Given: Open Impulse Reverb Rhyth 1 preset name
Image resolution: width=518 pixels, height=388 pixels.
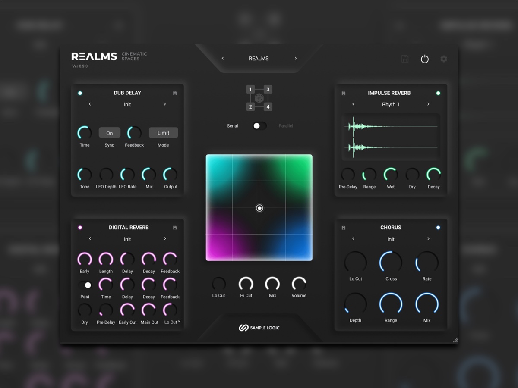Looking at the screenshot, I should (x=391, y=105).
